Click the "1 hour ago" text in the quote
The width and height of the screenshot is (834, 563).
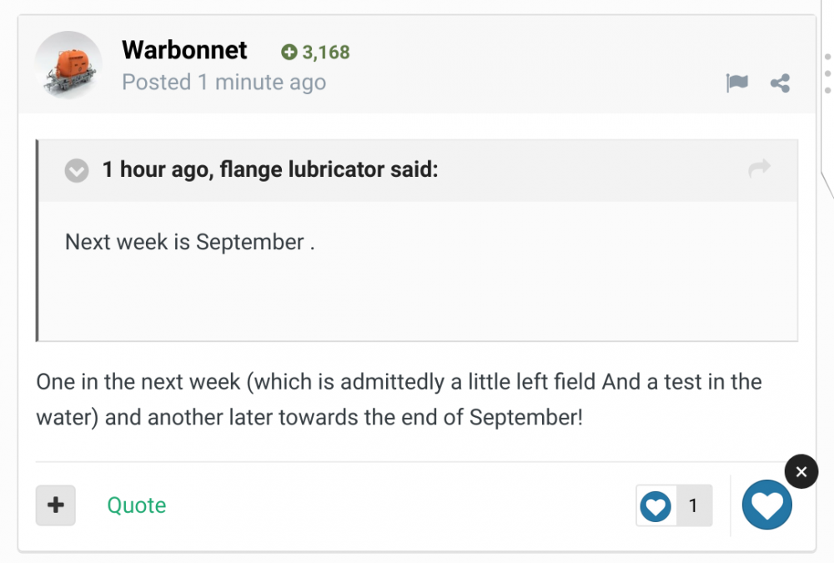point(153,170)
